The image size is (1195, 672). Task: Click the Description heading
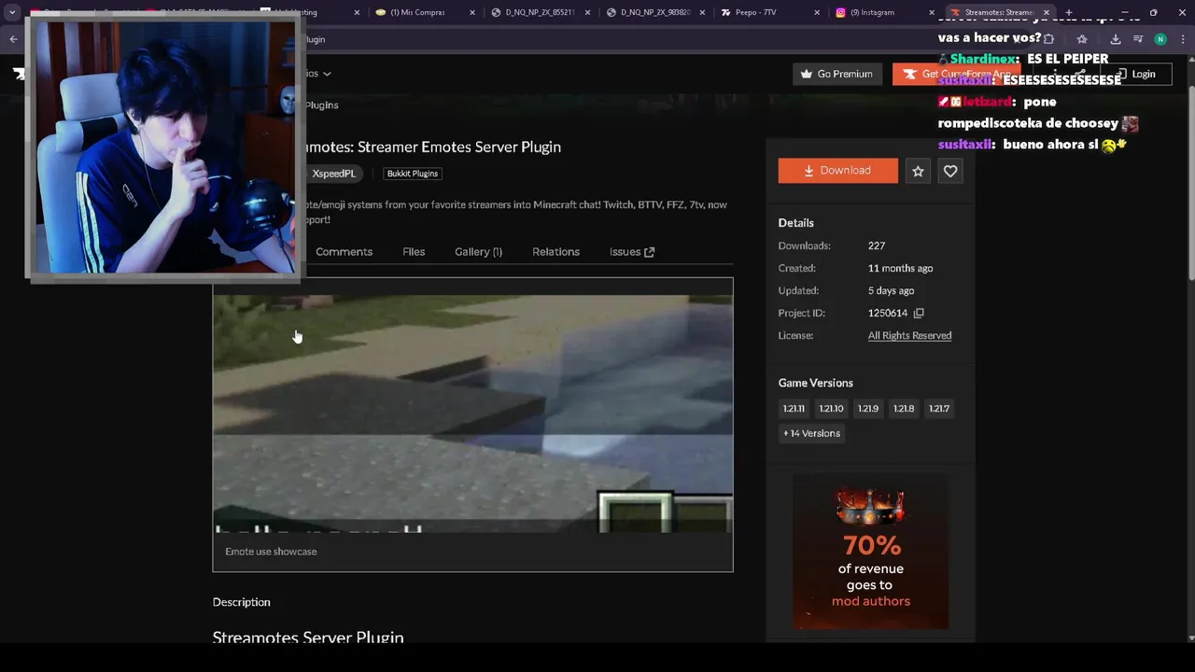click(241, 603)
